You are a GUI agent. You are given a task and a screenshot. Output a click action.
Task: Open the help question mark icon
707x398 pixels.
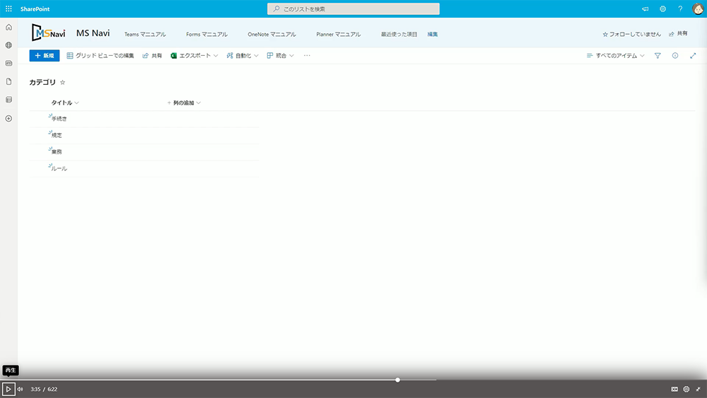(680, 9)
